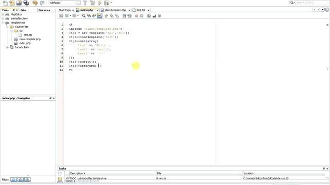Image resolution: width=330 pixels, height=185 pixels.
Task: Toggle the second Navigator filter button
Action: pos(21,179)
